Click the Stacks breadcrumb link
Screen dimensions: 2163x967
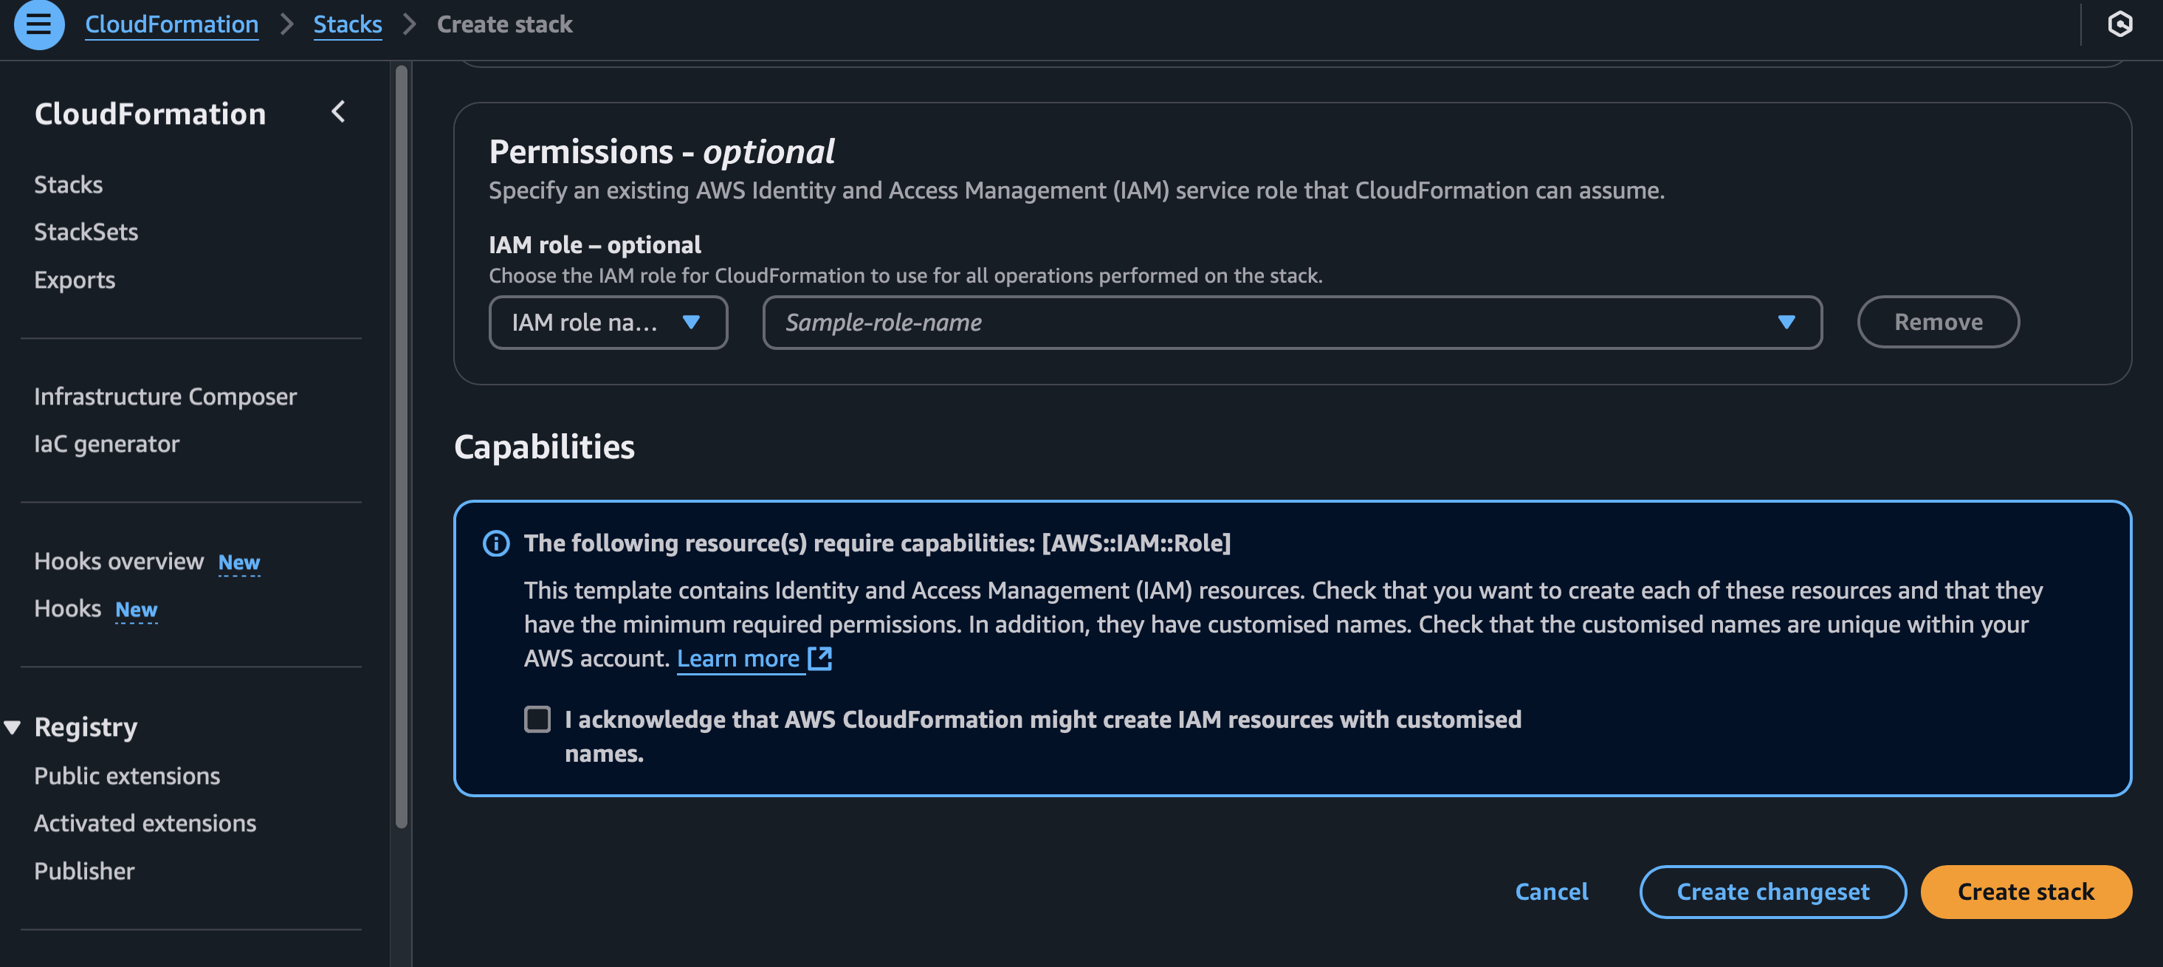coord(348,24)
